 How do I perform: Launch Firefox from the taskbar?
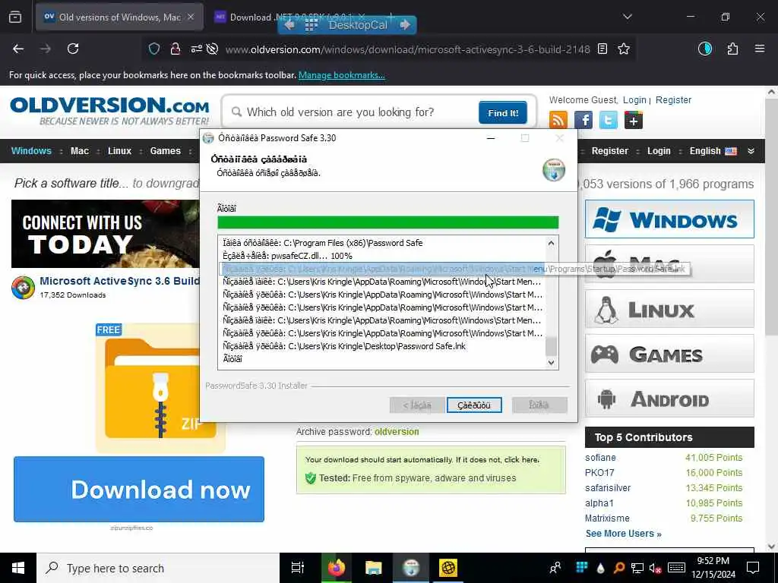tap(336, 568)
